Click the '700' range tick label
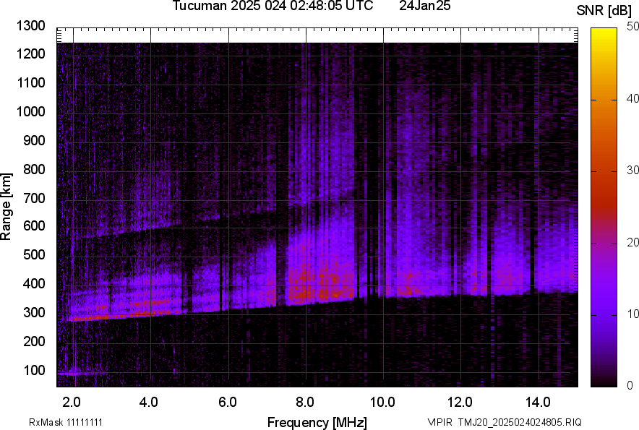The height and width of the screenshot is (430, 639). pos(34,198)
